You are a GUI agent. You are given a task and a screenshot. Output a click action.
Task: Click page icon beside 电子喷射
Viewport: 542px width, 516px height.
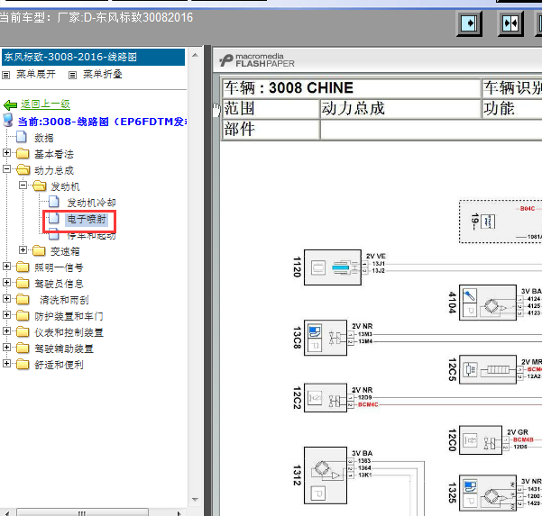pos(53,218)
